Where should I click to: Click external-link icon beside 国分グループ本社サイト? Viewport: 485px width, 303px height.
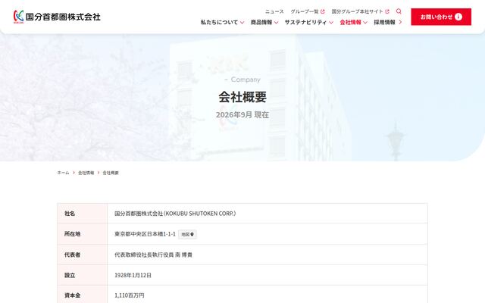coord(387,11)
